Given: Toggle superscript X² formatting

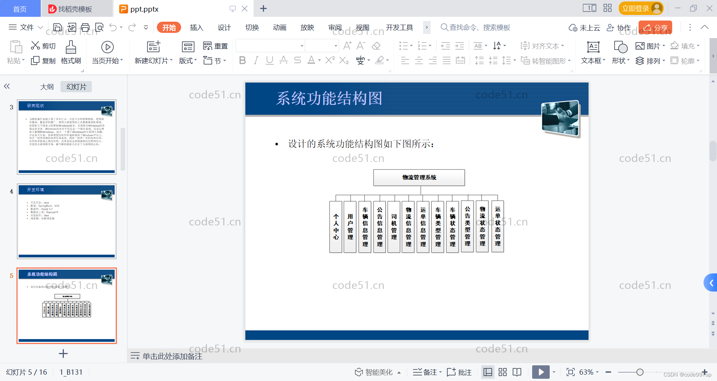Looking at the screenshot, I should (330, 60).
